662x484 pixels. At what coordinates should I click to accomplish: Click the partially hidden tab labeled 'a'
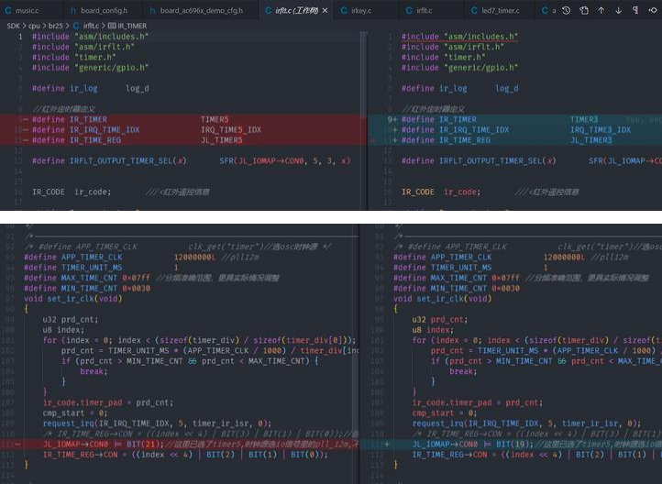[x=548, y=10]
